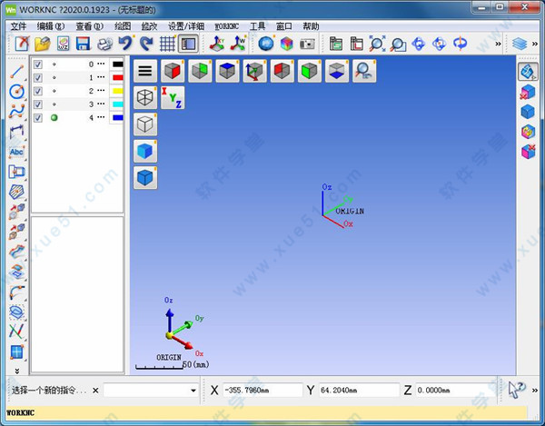Redo with the blue redo arrow

[x=146, y=44]
